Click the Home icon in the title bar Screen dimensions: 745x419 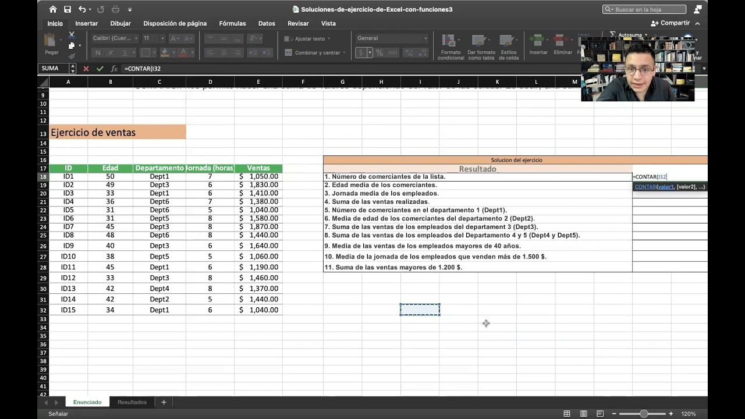click(x=53, y=9)
